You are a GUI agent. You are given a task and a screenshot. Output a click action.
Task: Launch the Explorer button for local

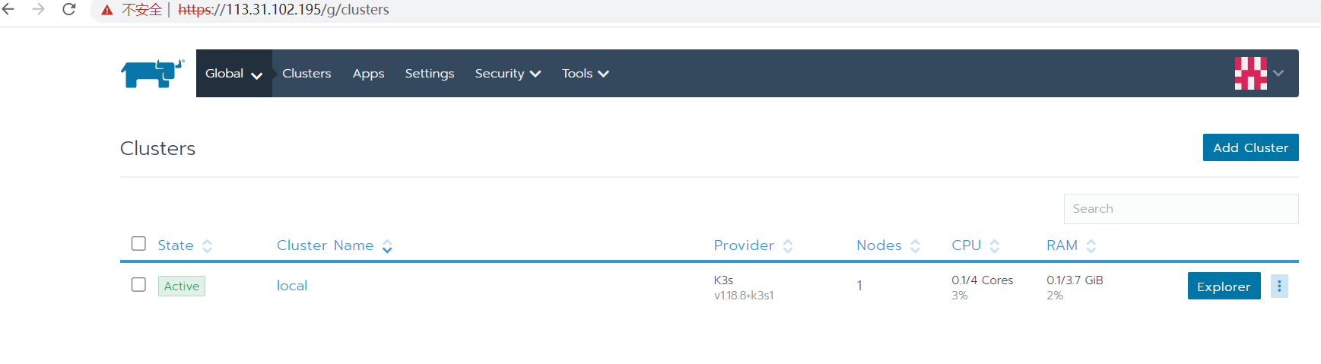coord(1224,286)
